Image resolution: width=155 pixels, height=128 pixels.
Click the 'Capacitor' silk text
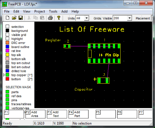point(83,89)
